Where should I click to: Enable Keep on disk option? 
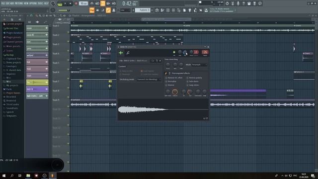126,71
